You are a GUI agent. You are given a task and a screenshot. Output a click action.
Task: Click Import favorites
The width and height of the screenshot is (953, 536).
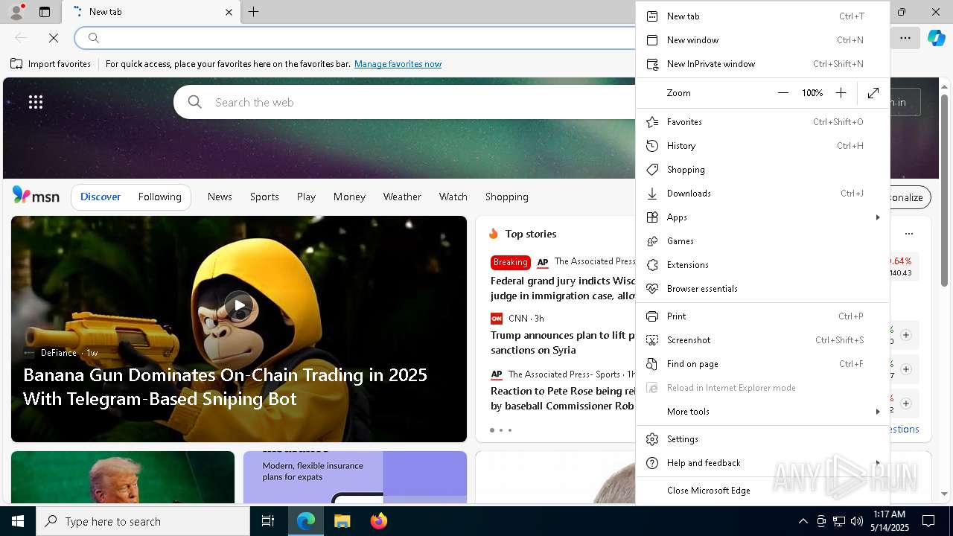51,64
